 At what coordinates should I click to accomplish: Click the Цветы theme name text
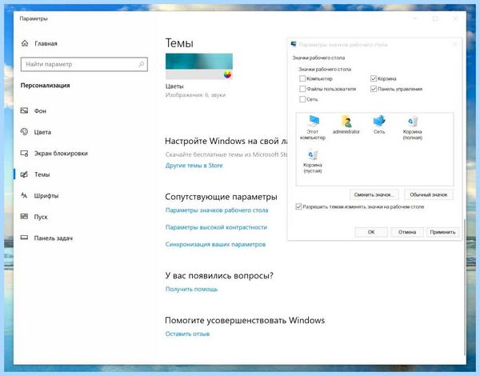click(x=174, y=86)
